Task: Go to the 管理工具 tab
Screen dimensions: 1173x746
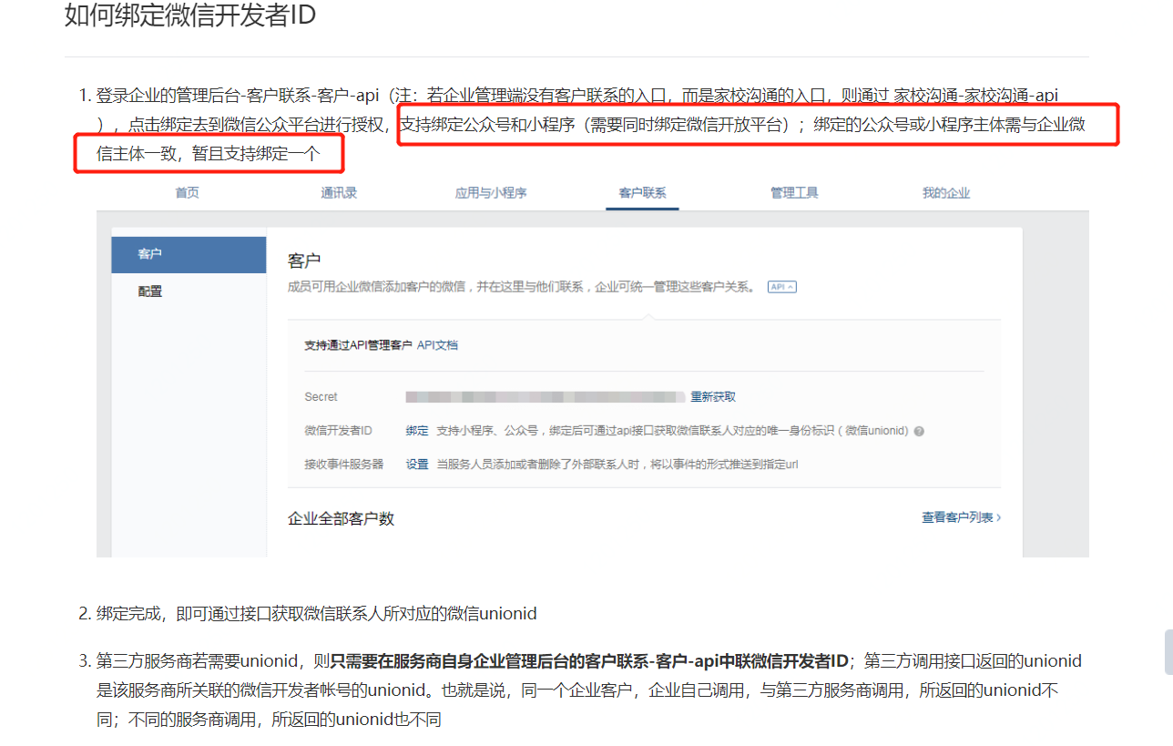Action: (x=794, y=193)
